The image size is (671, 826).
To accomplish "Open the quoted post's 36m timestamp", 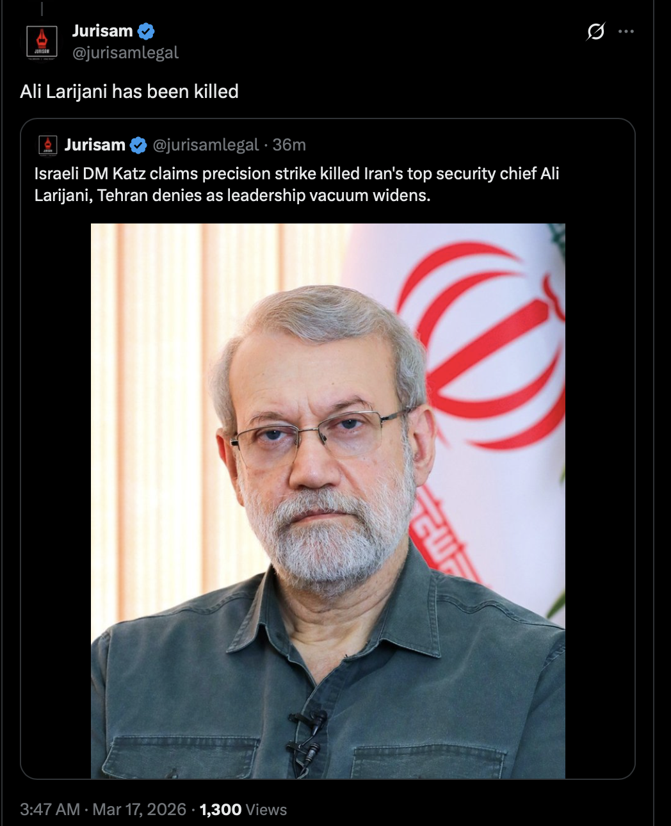I will coord(289,145).
